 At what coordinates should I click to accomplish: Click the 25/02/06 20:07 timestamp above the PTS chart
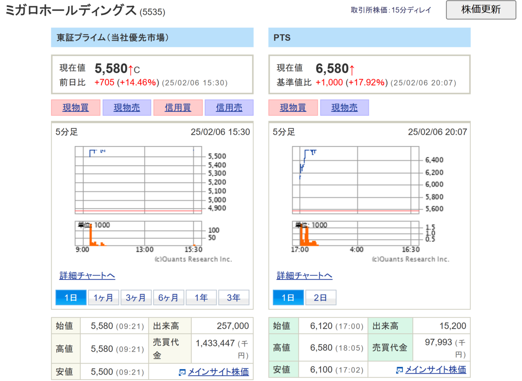point(437,132)
